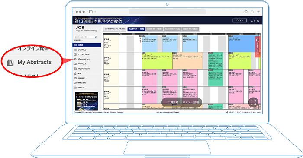Image resolution: width=303 pixels, height=158 pixels.
Task: Switch to oral venue view
Action: pyautogui.click(x=173, y=102)
